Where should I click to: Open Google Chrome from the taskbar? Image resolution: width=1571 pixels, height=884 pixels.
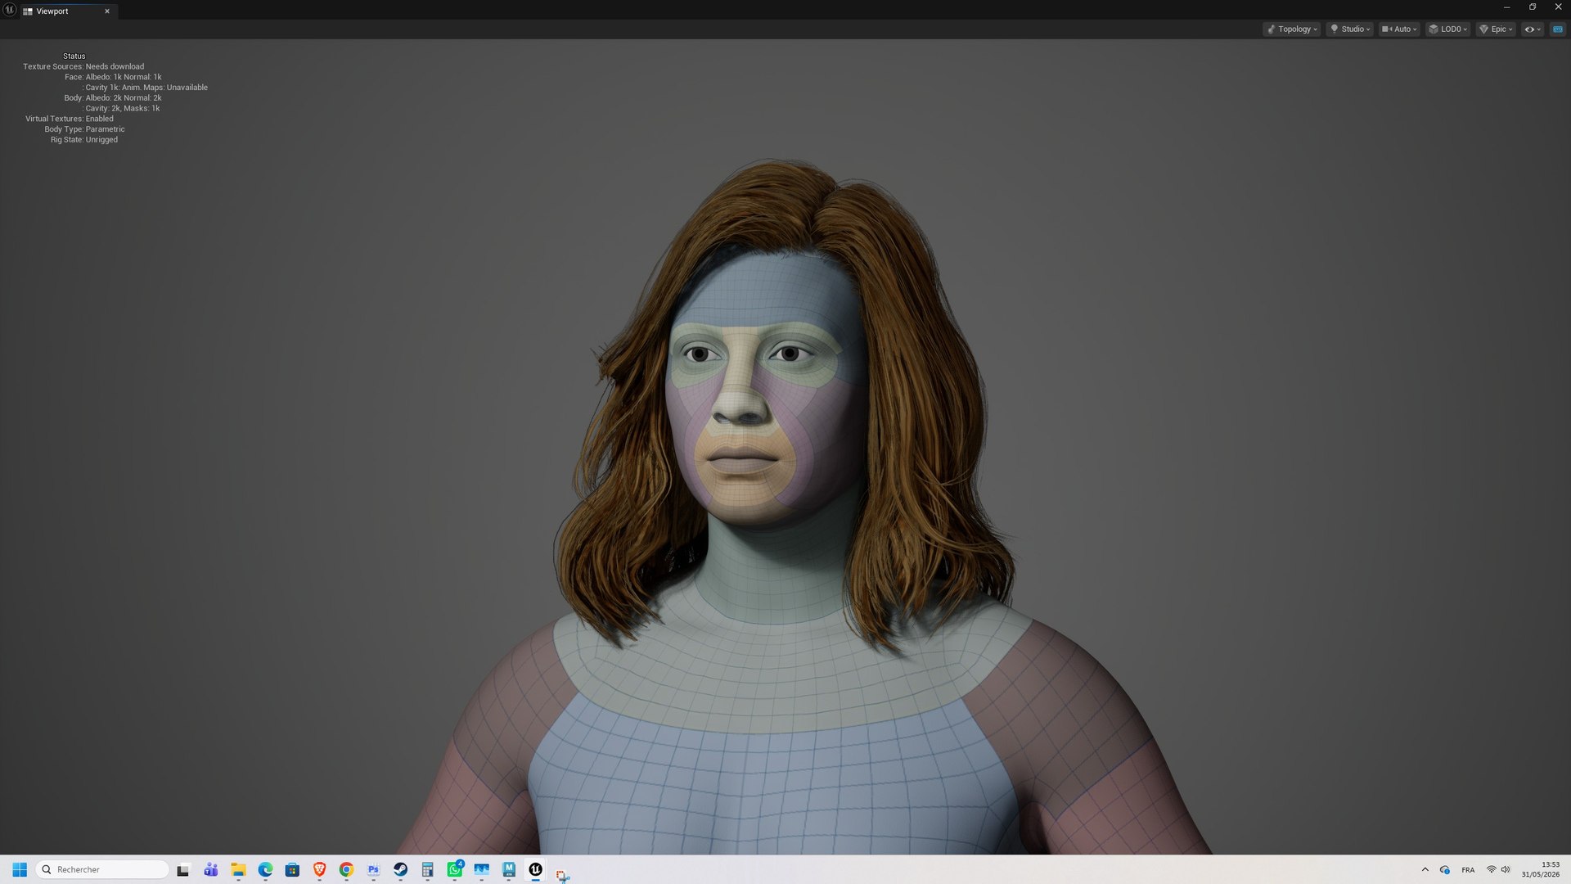tap(346, 869)
